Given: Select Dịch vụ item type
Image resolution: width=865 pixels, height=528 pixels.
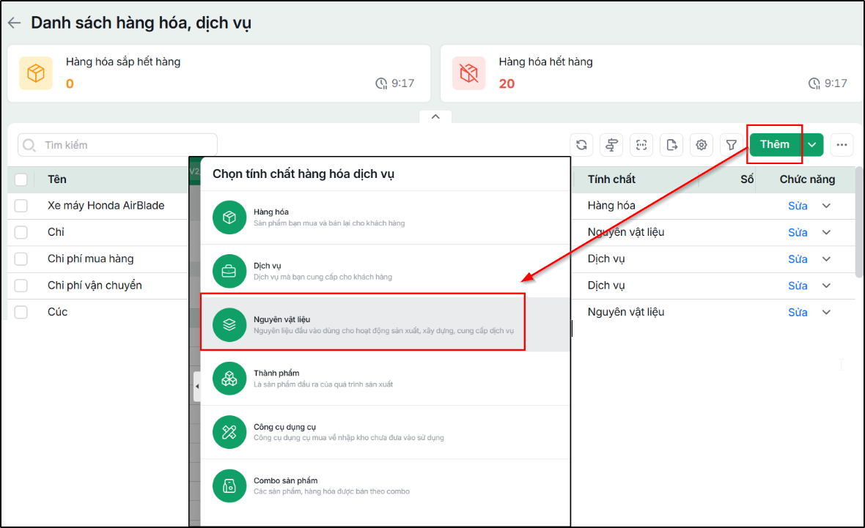Looking at the screenshot, I should point(385,271).
